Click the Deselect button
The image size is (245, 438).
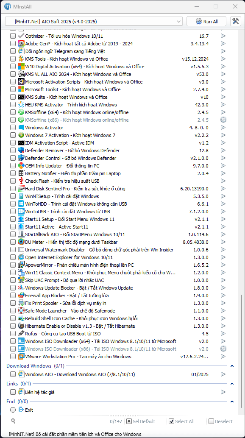221,421
